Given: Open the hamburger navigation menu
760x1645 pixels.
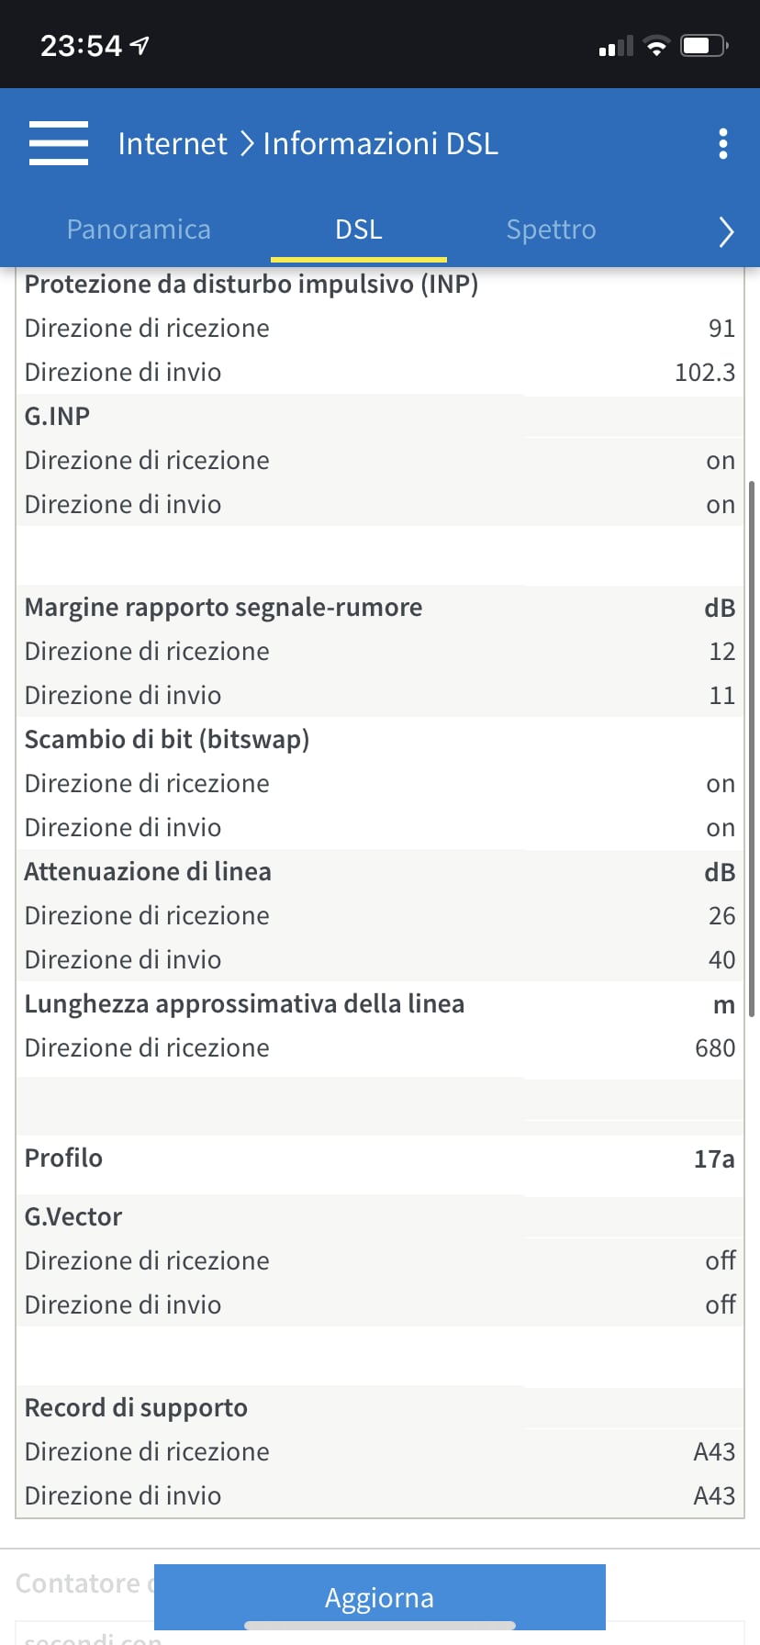Looking at the screenshot, I should point(59,143).
